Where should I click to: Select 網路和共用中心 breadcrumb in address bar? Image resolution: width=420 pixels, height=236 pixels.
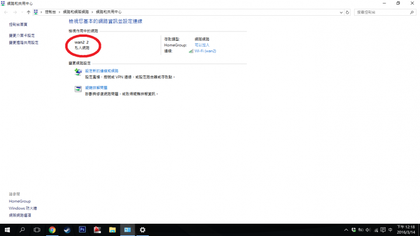108,12
